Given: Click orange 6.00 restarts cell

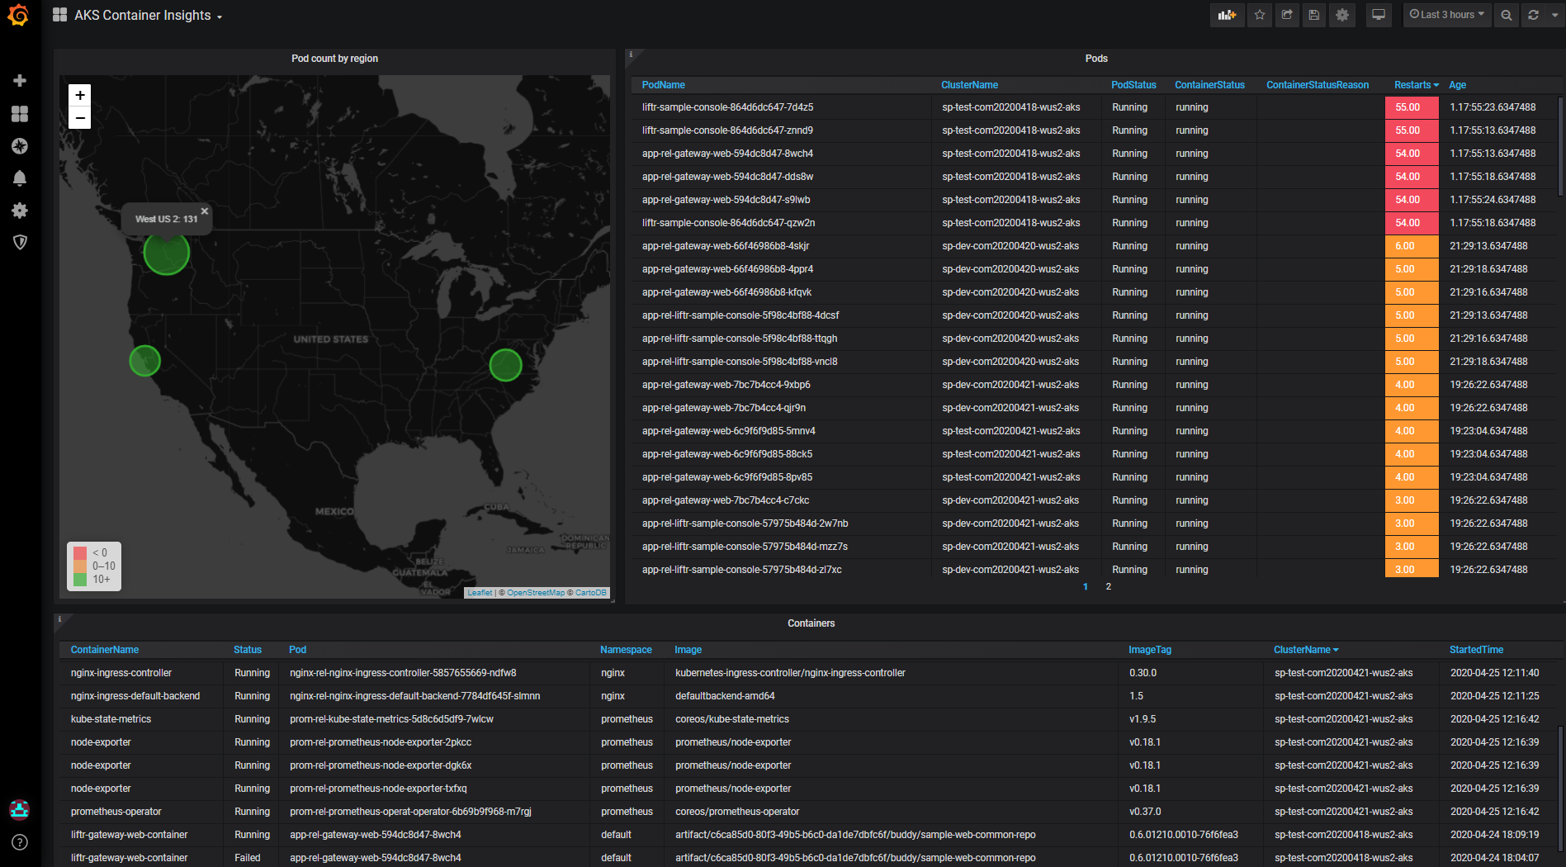Looking at the screenshot, I should click(1412, 246).
